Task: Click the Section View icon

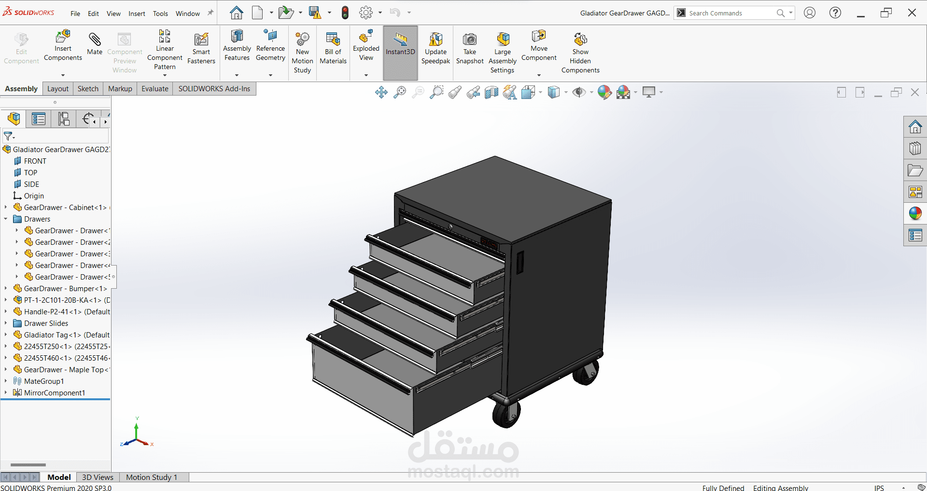Action: pyautogui.click(x=492, y=92)
